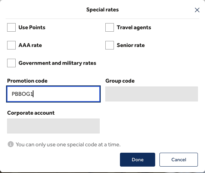Toggle Government and military rates checkbox
205x173 pixels.
tap(11, 63)
